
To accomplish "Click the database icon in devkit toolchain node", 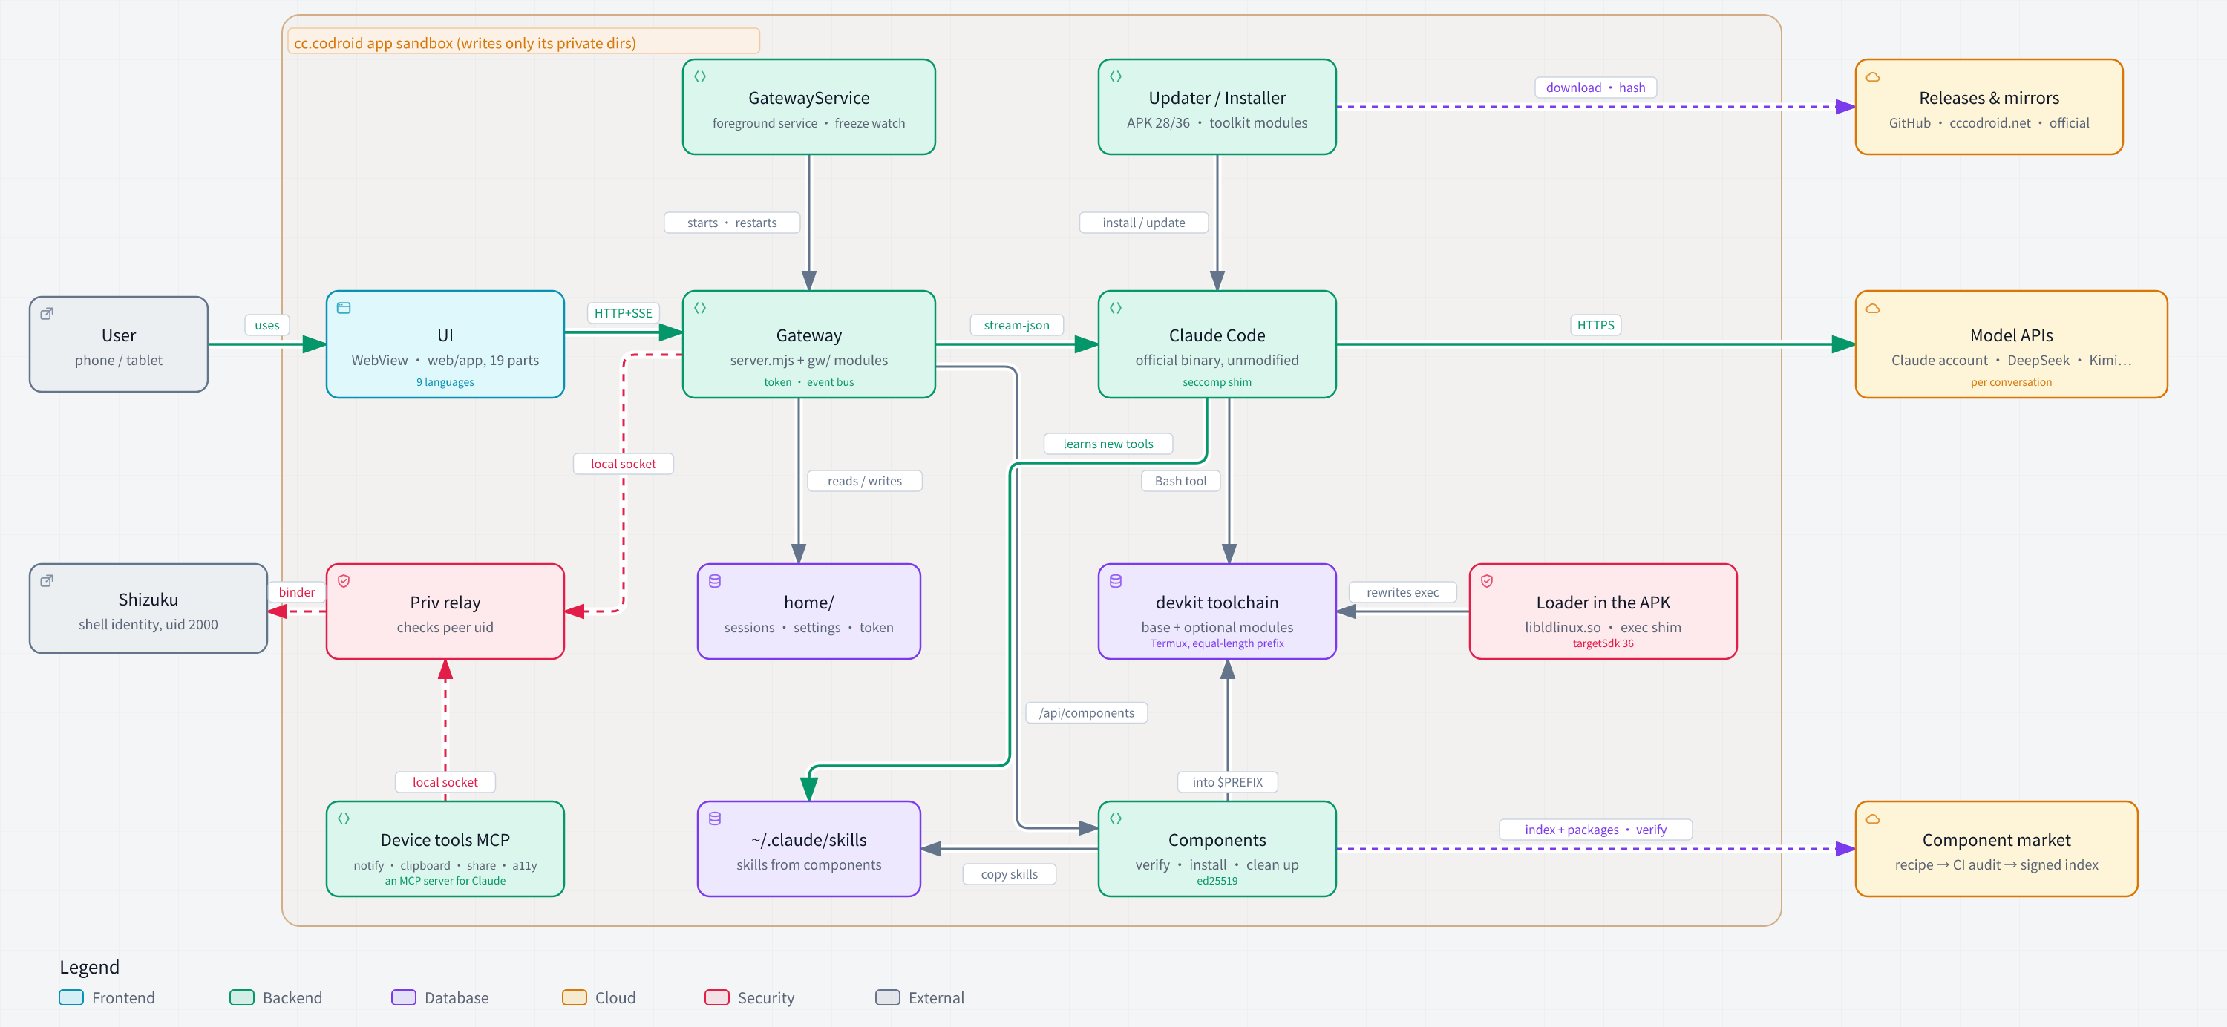I will click(1116, 581).
